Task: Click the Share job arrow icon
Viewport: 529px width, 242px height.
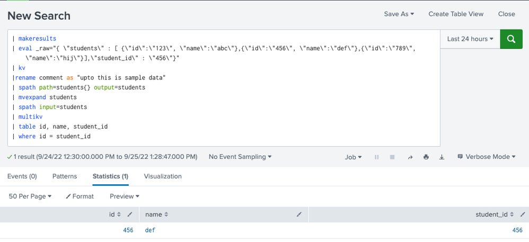Action: tap(410, 157)
